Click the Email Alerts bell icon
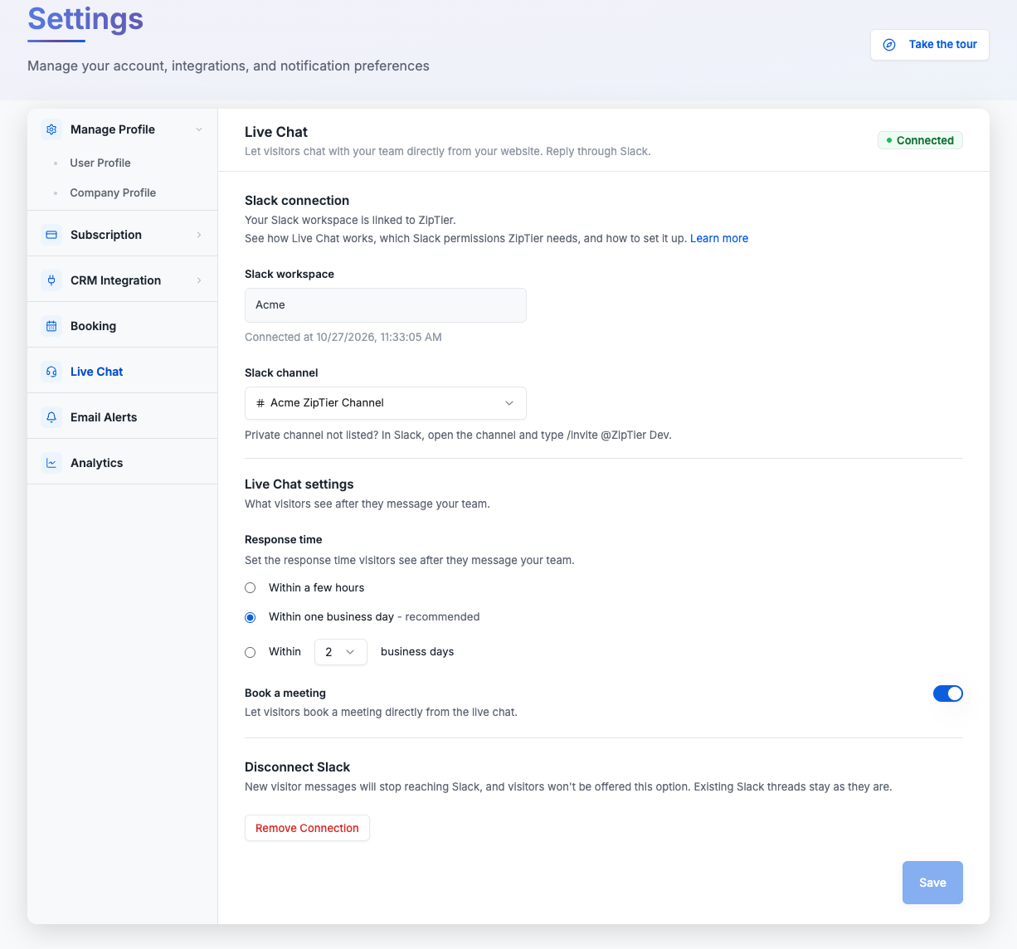The image size is (1017, 949). pyautogui.click(x=51, y=417)
